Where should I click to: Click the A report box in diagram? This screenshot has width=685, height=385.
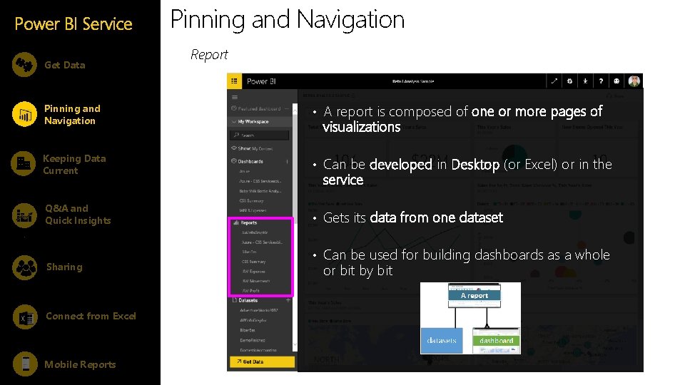475,295
